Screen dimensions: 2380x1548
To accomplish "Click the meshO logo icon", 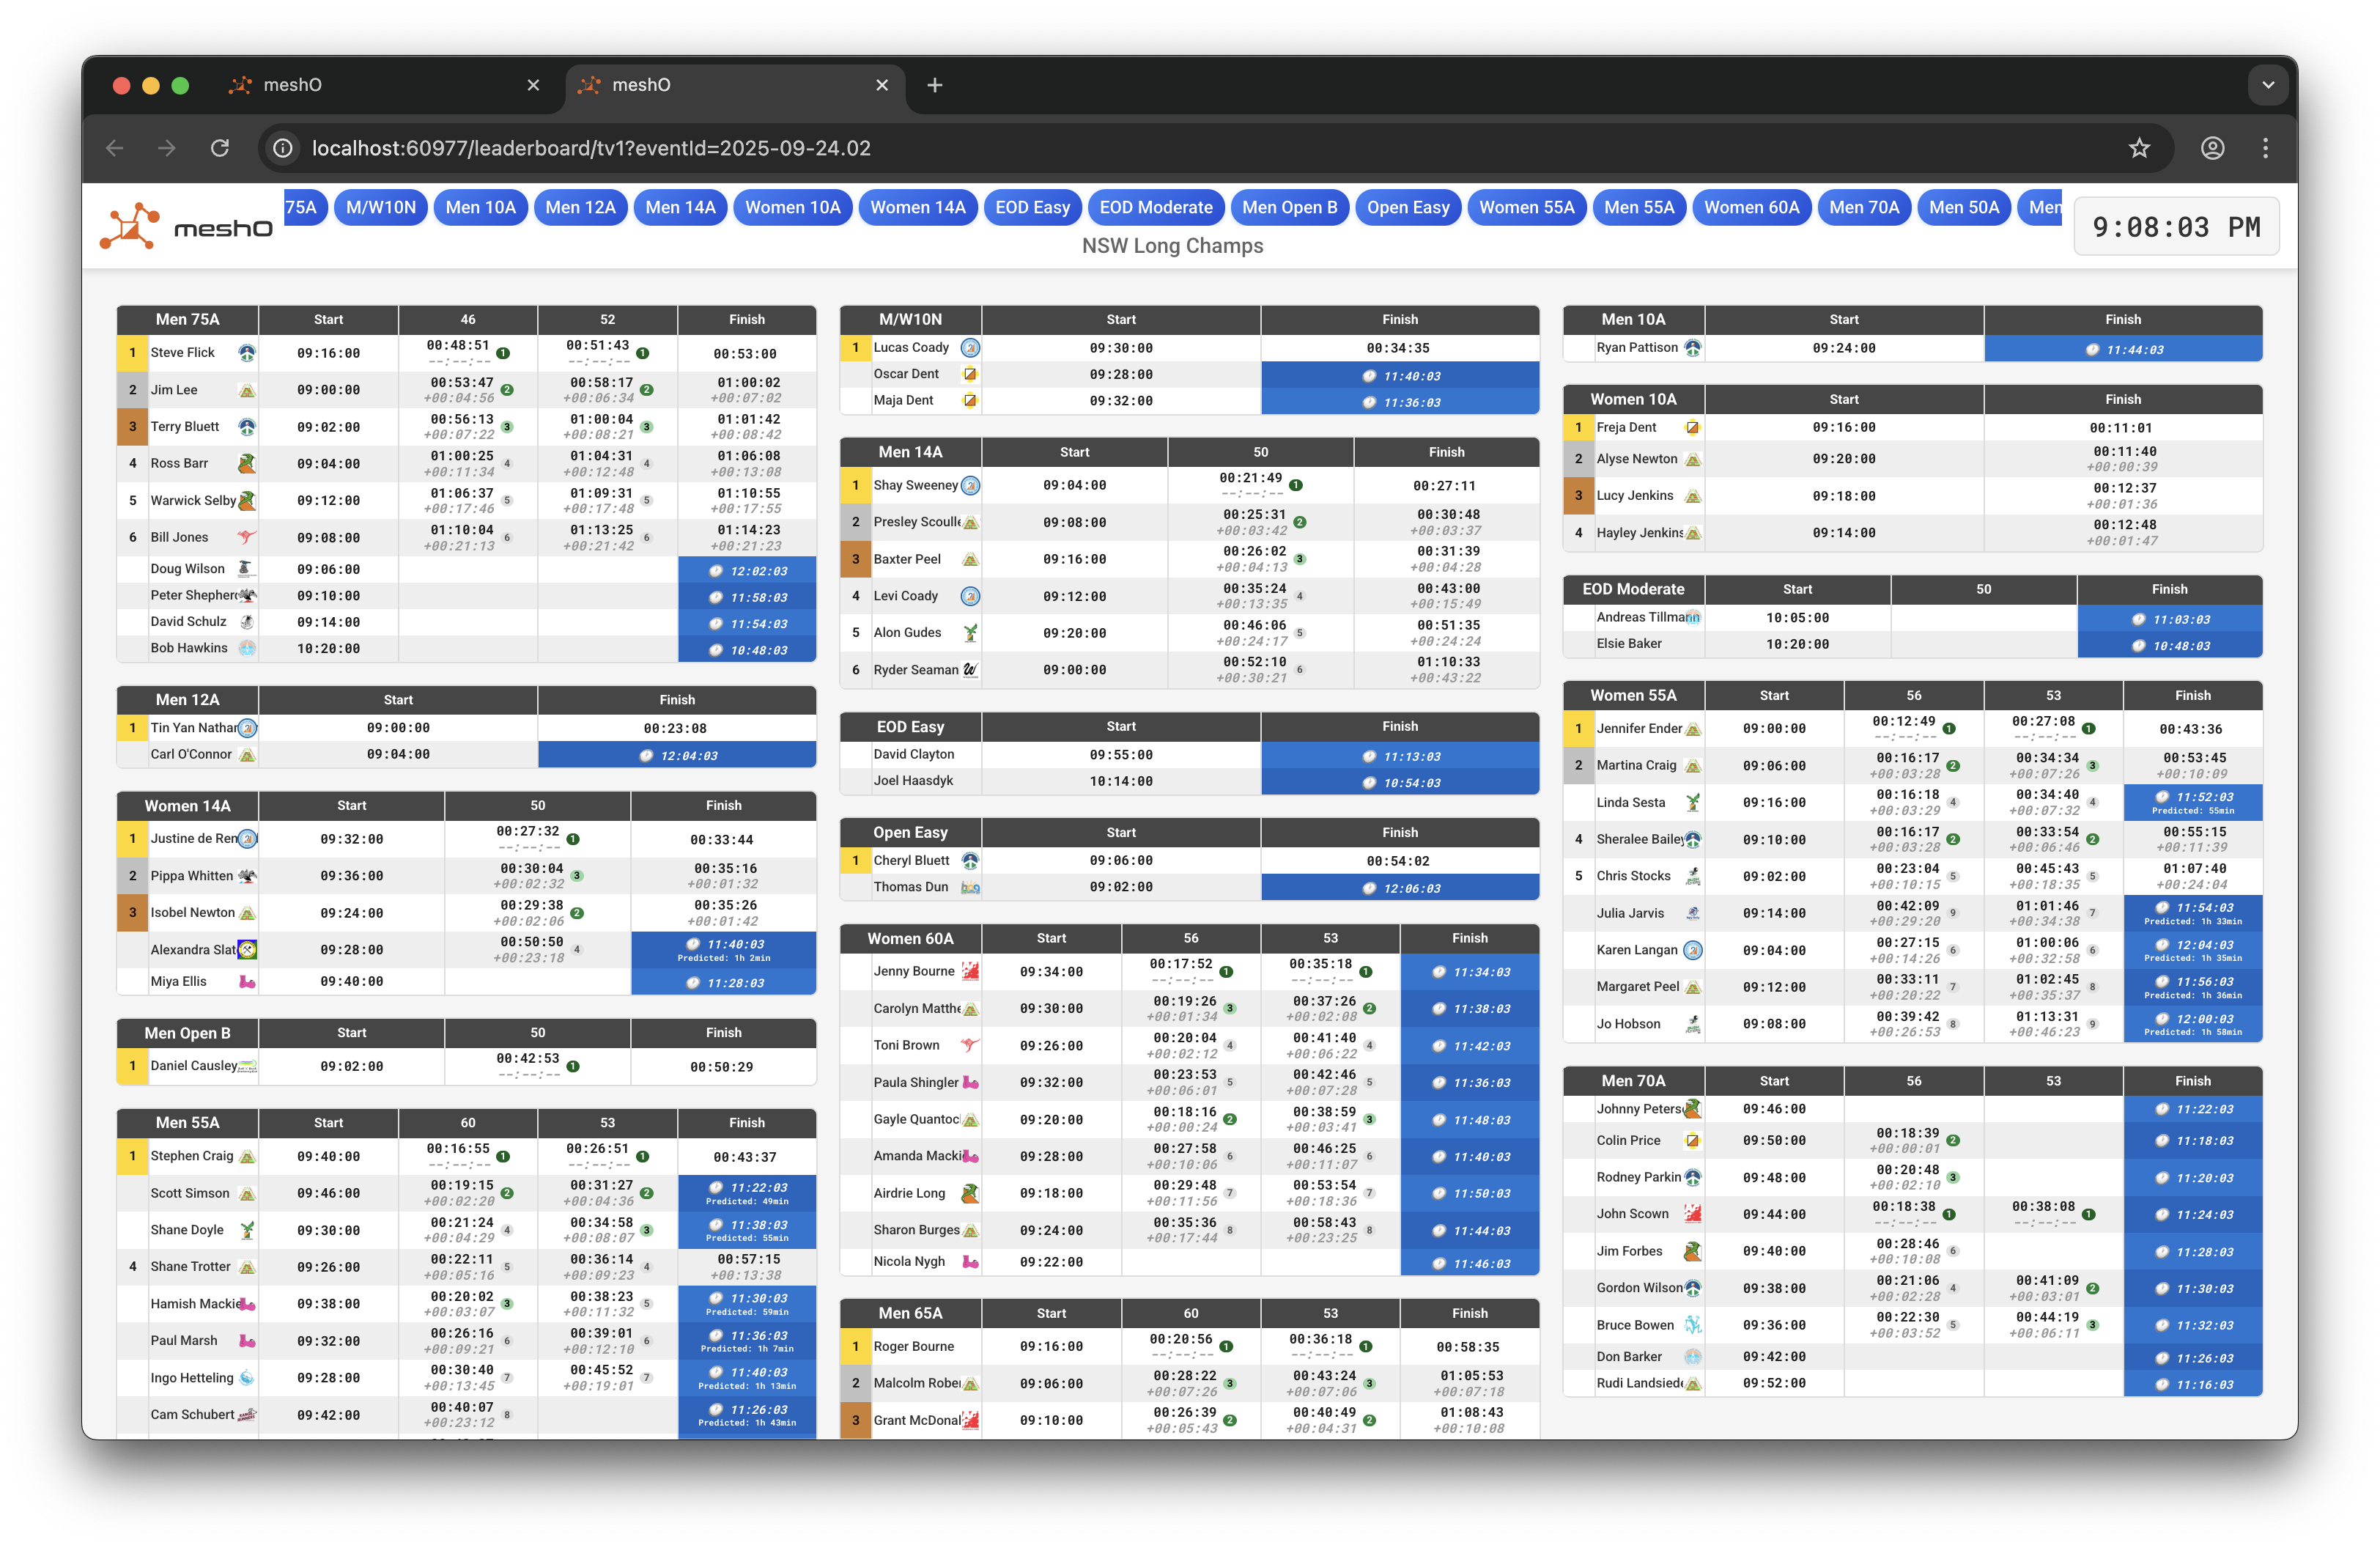I will tap(130, 226).
